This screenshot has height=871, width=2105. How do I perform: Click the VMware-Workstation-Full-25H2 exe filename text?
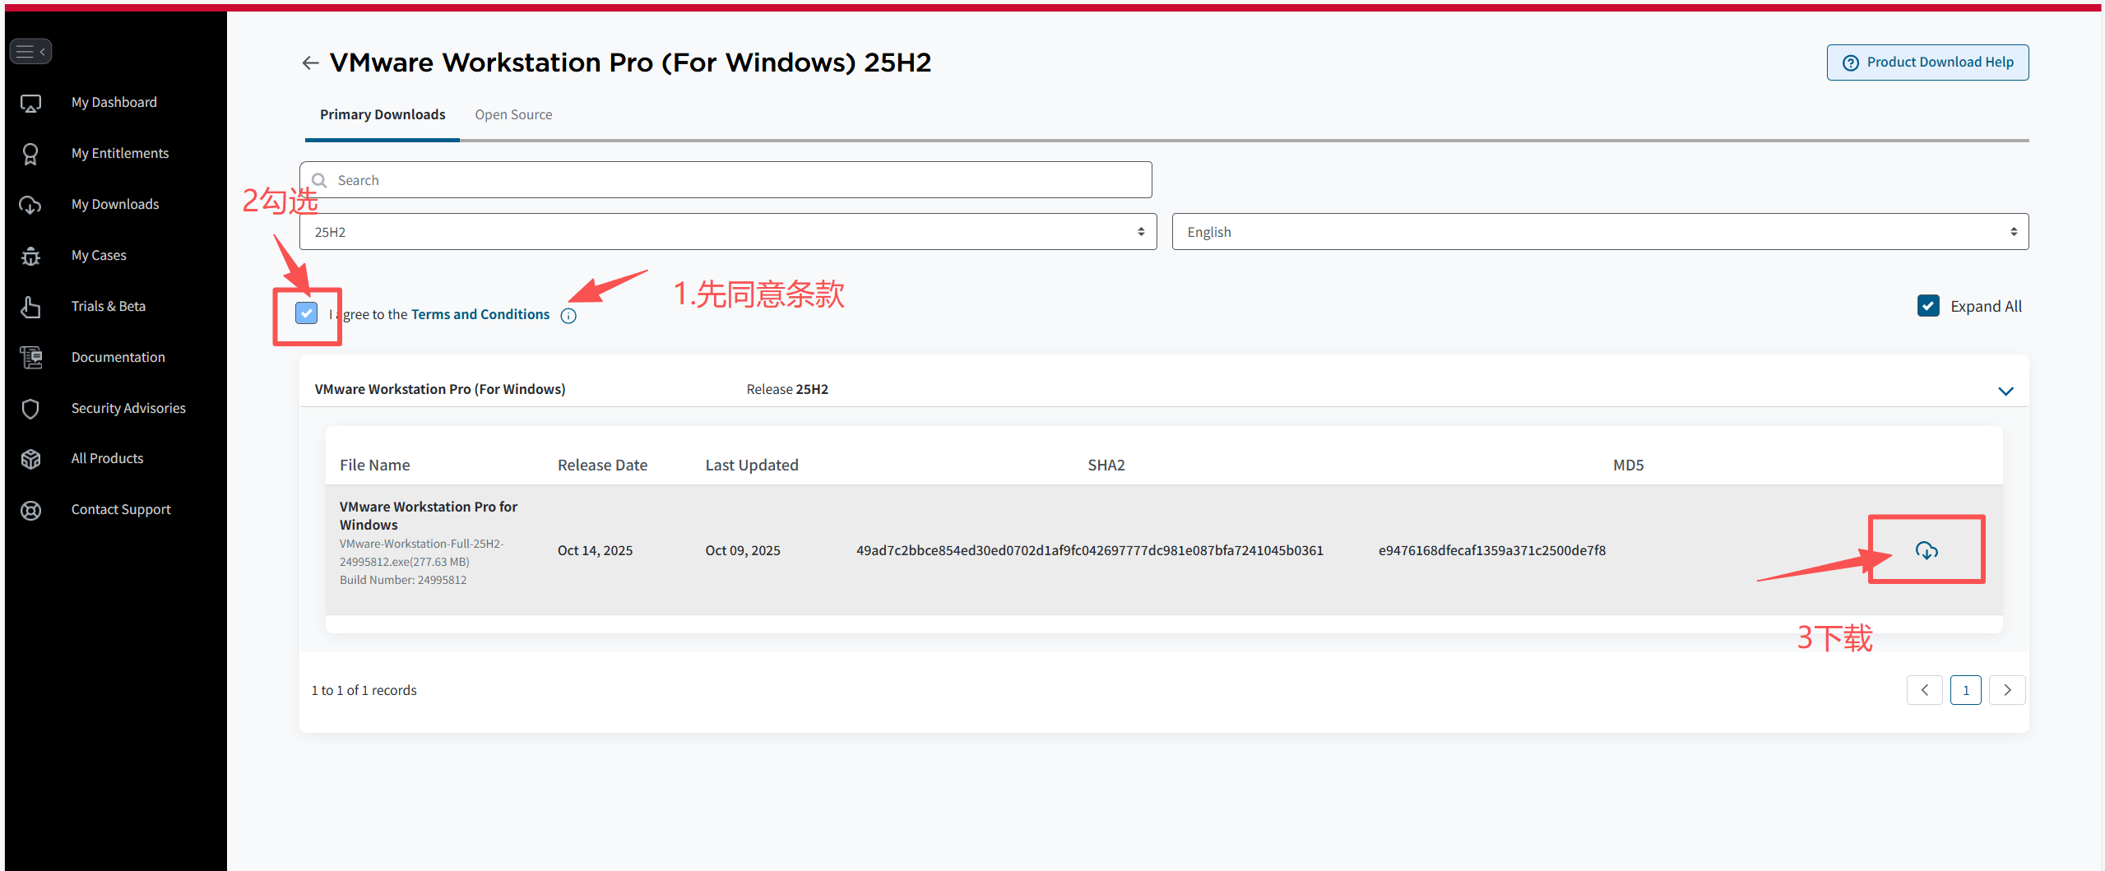click(422, 553)
